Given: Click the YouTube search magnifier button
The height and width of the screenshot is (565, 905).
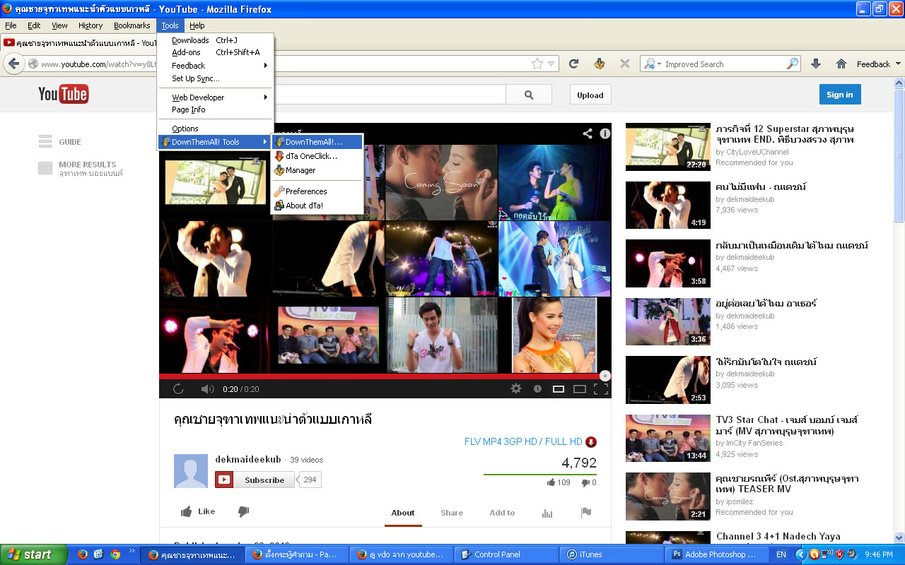Looking at the screenshot, I should point(529,95).
